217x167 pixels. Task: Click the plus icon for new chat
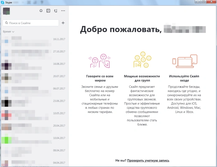63,23
